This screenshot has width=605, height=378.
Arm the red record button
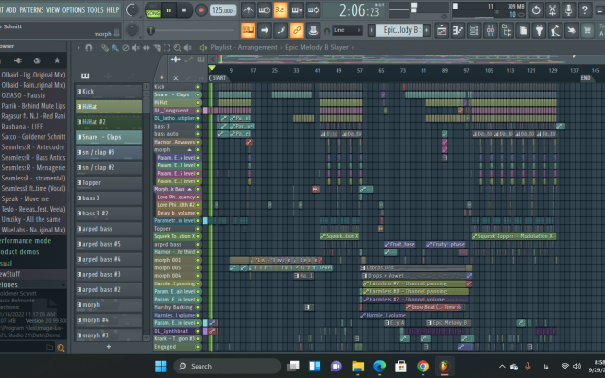point(200,10)
